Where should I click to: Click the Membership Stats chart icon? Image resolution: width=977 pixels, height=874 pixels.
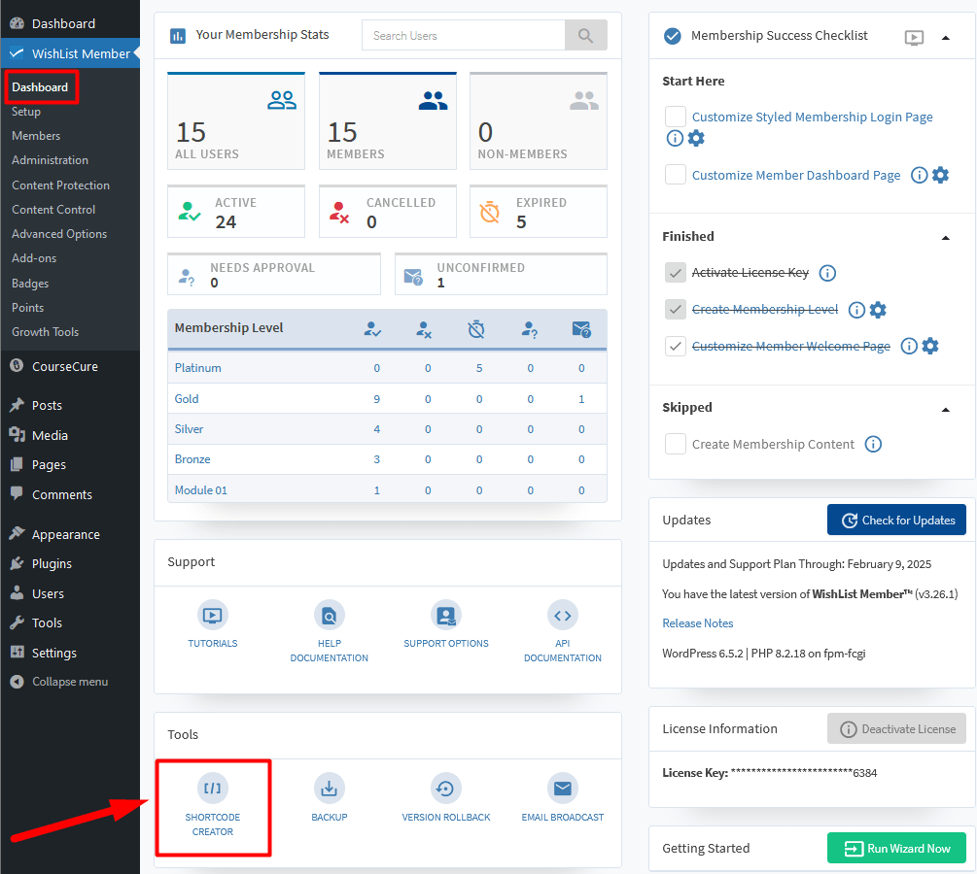[x=178, y=36]
